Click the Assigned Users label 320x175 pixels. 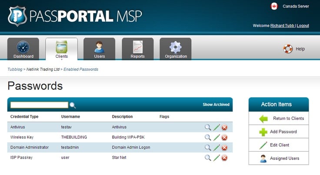(284, 158)
